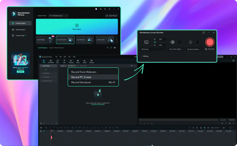This screenshot has width=237, height=146.
Task: Click the system audio speaker icon in Screen Recorder
Action: [172, 42]
